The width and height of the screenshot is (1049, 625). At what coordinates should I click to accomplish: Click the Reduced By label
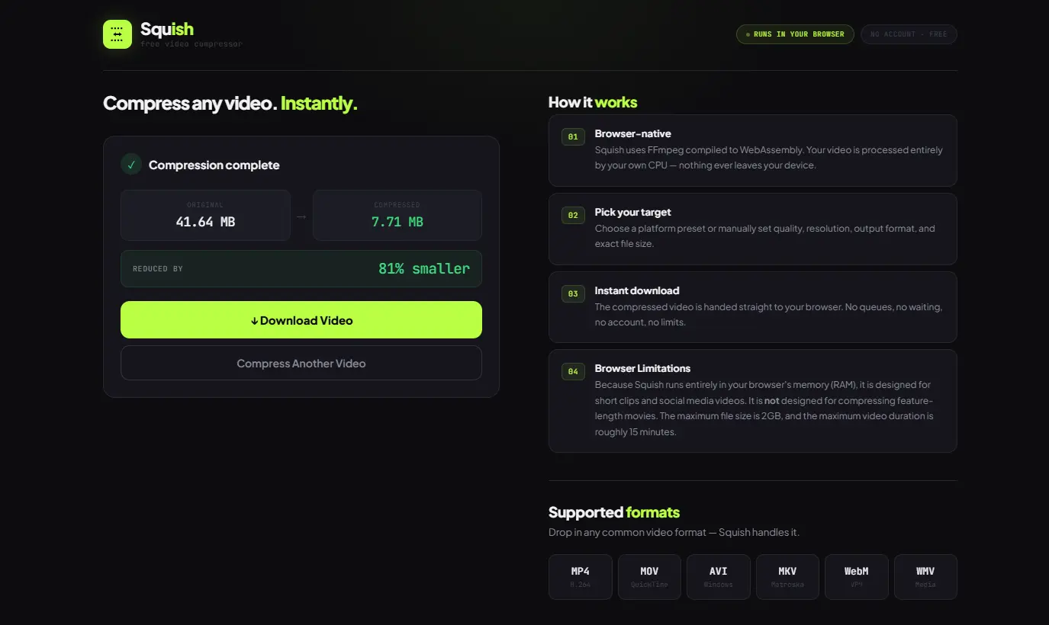pos(158,269)
